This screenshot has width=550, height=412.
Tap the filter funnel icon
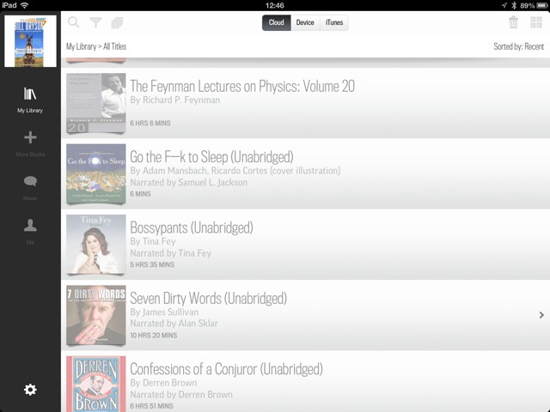[95, 23]
